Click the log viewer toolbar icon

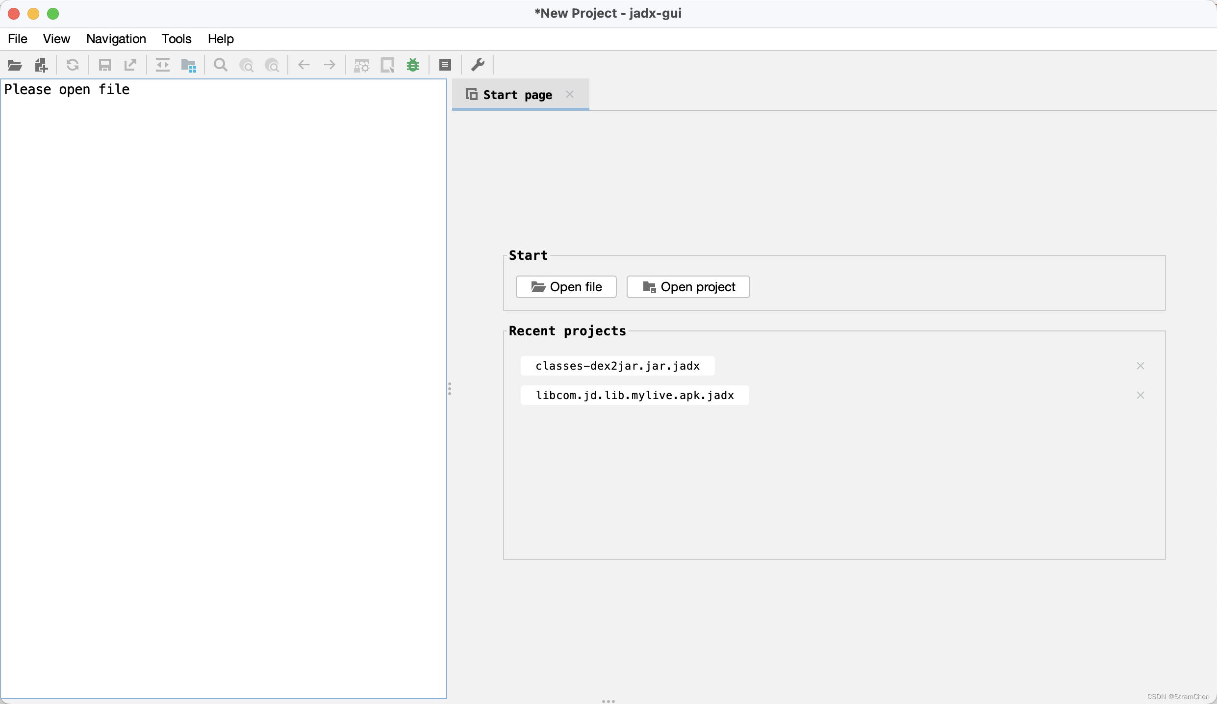pyautogui.click(x=445, y=65)
